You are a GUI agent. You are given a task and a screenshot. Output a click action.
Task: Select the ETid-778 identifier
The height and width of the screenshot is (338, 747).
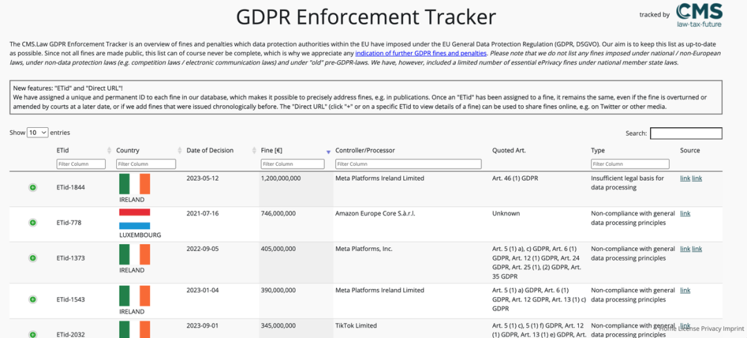(69, 223)
